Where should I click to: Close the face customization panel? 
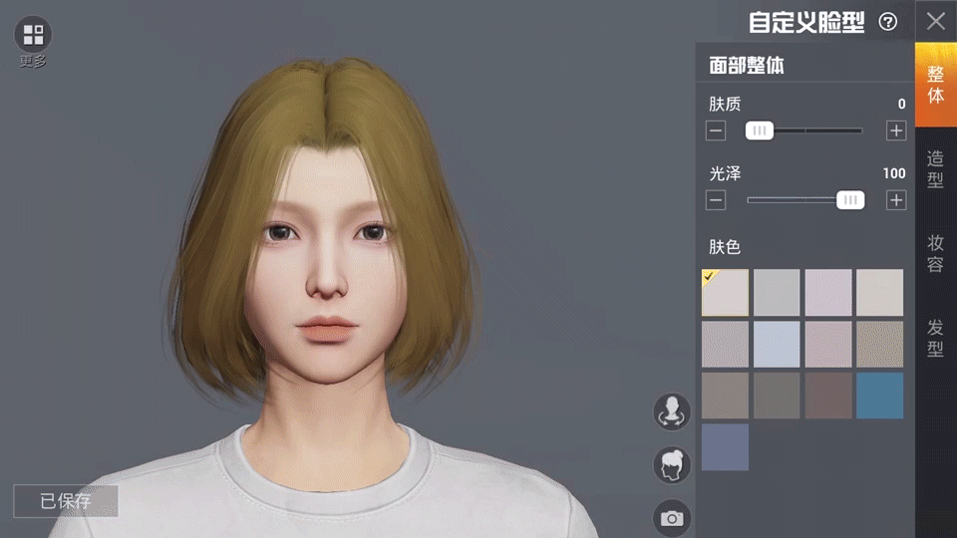[935, 21]
